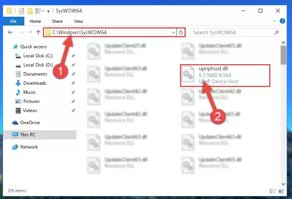Switch to the Share ribbon tab
Image resolution: width=292 pixels, height=199 pixels.
click(x=57, y=21)
